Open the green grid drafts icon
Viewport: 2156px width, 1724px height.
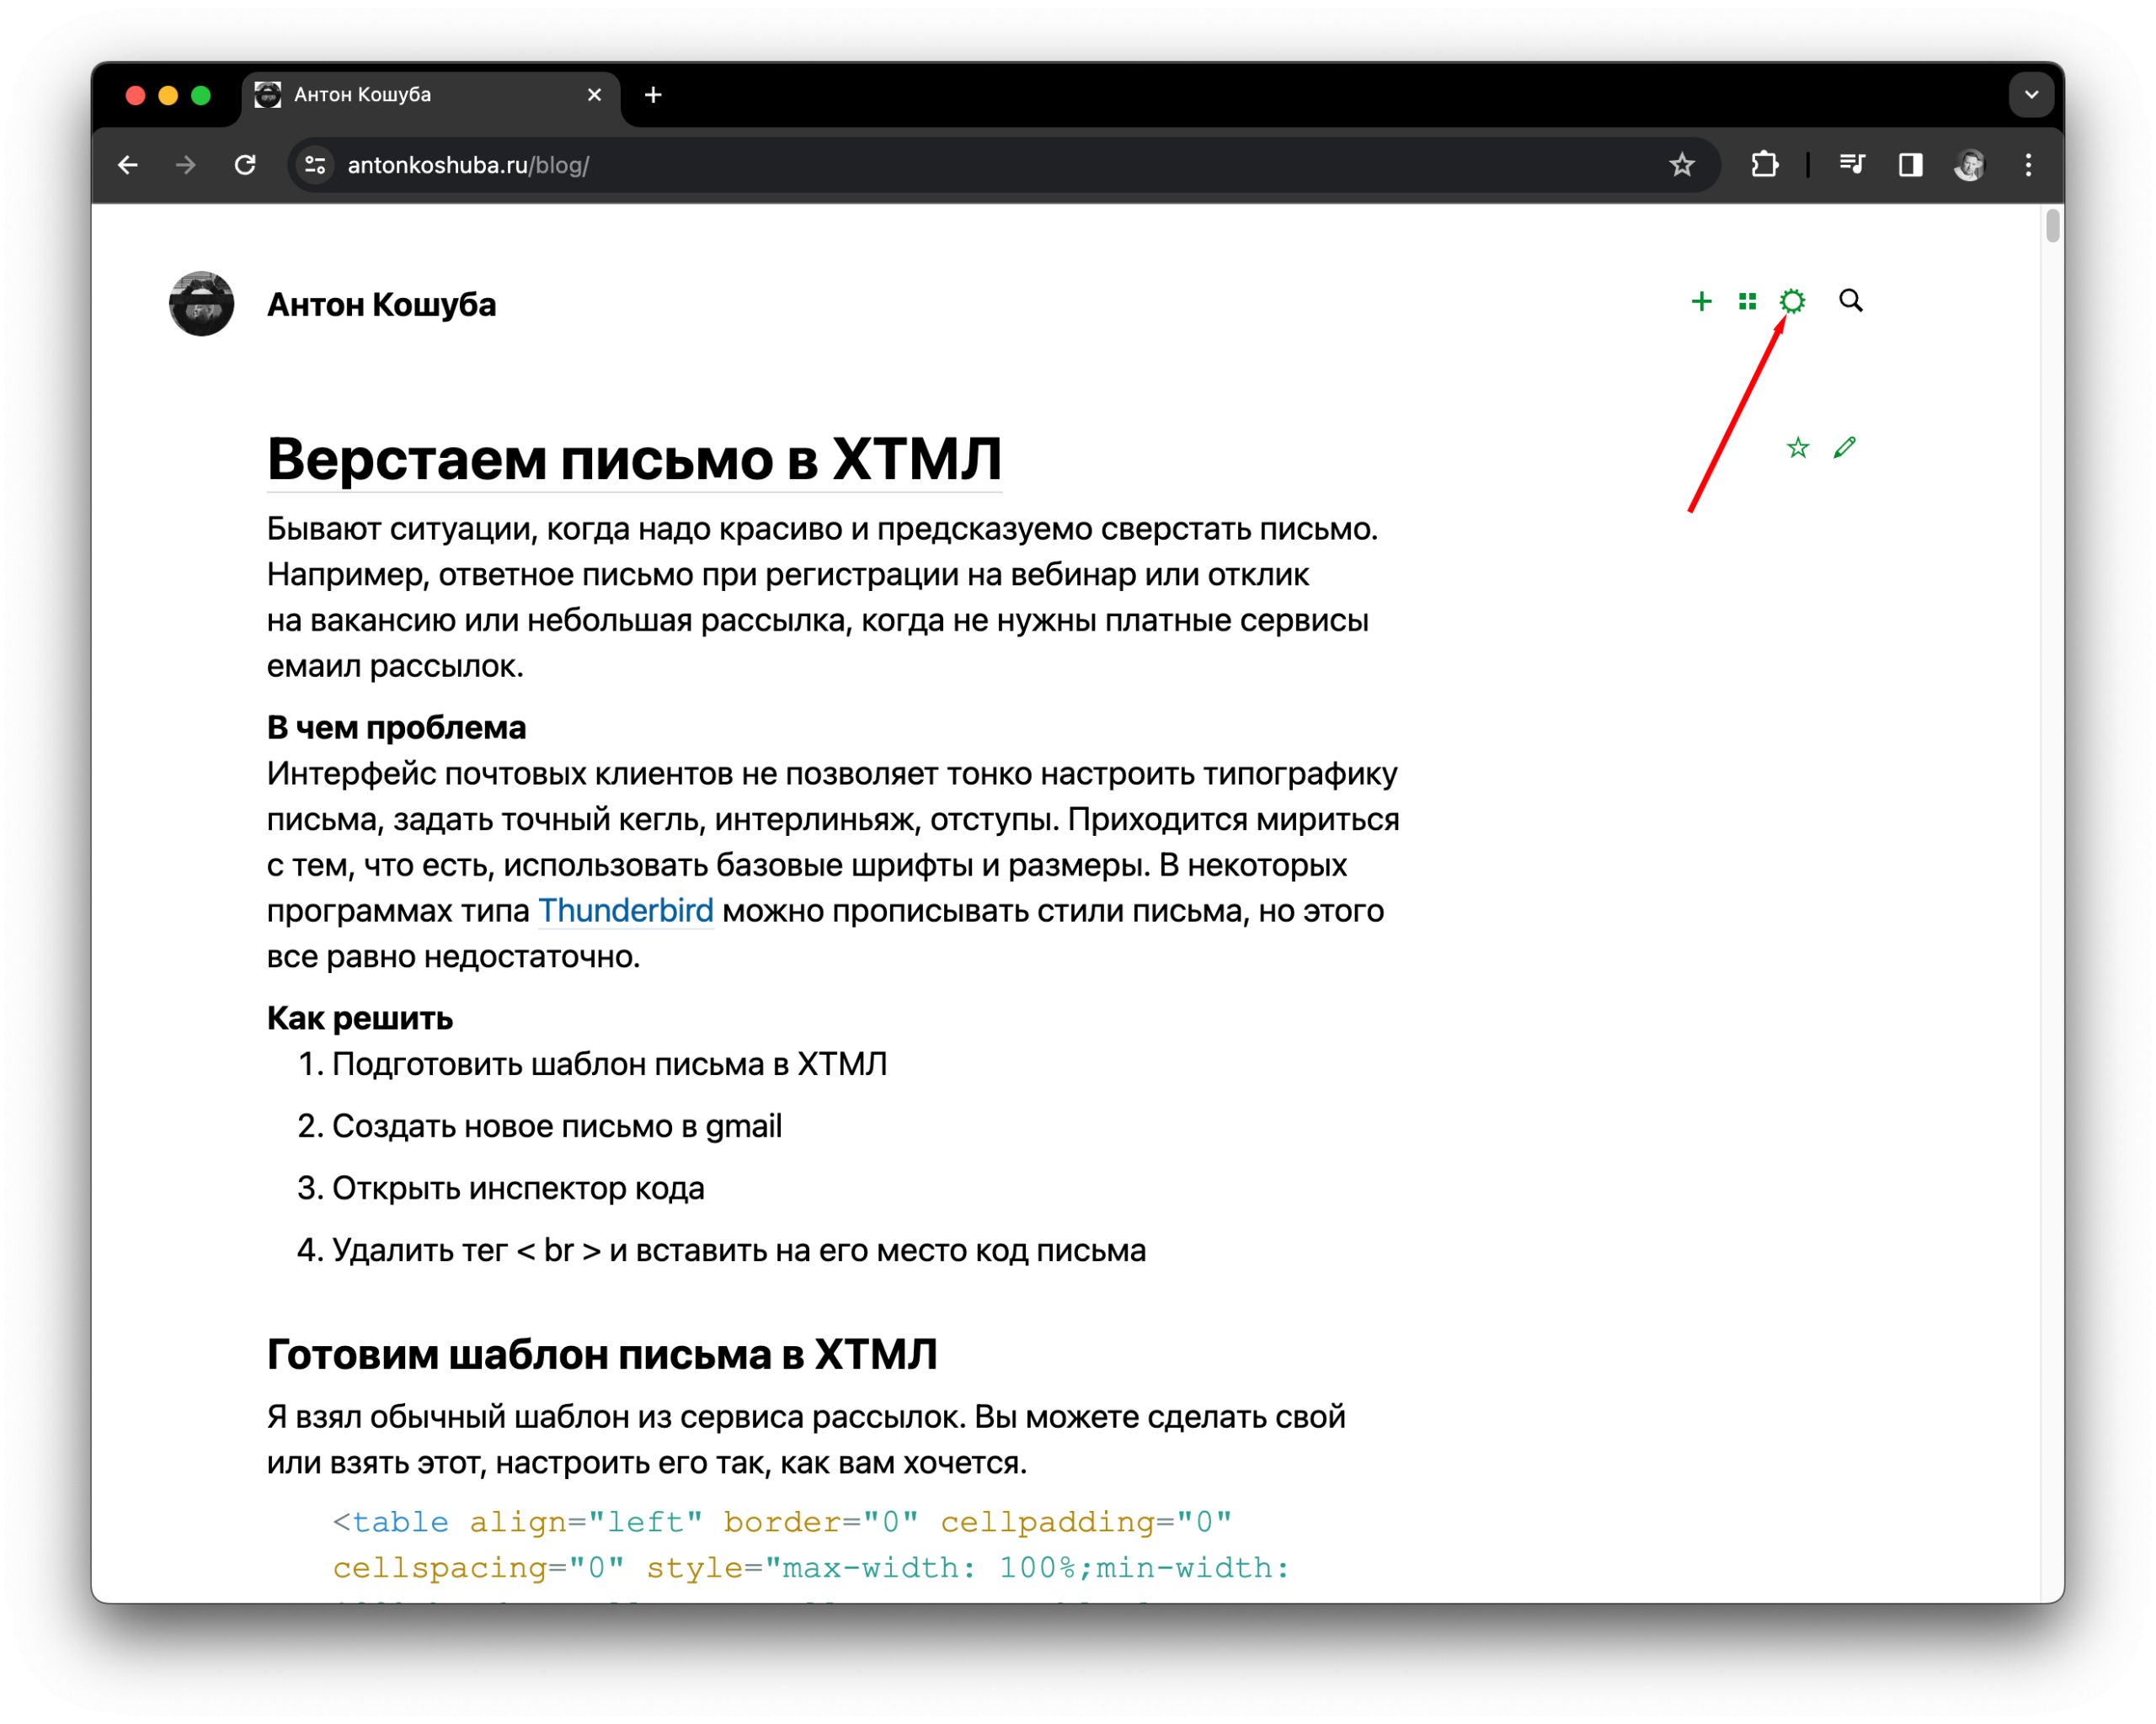pyautogui.click(x=1747, y=301)
